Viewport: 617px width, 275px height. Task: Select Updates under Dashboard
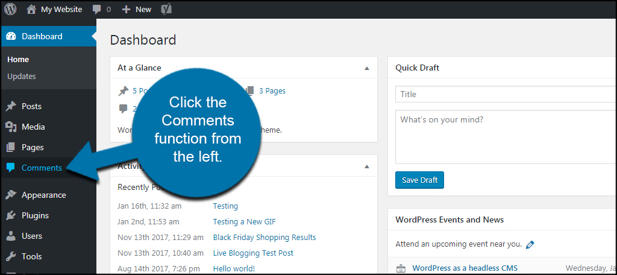point(22,77)
